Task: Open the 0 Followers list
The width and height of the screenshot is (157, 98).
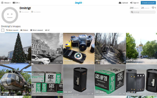Action: coord(36,12)
